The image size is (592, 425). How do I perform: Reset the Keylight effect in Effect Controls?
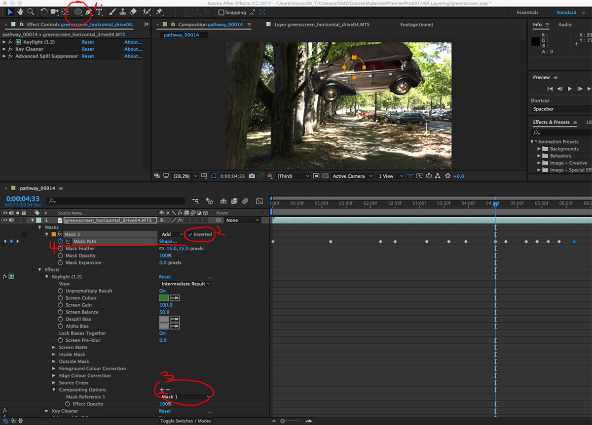[88, 42]
